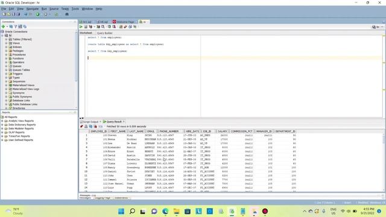386x217 pixels.
Task: Click the Run Script icon in worksheet toolbar
Action: (86, 27)
